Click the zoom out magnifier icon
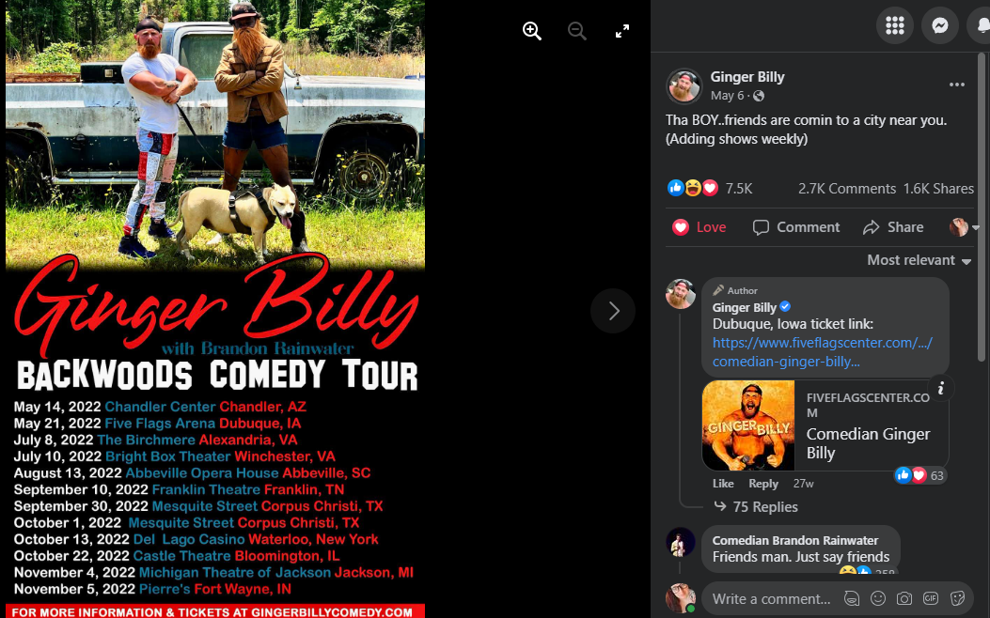Screen dimensions: 990x618 [x=576, y=30]
